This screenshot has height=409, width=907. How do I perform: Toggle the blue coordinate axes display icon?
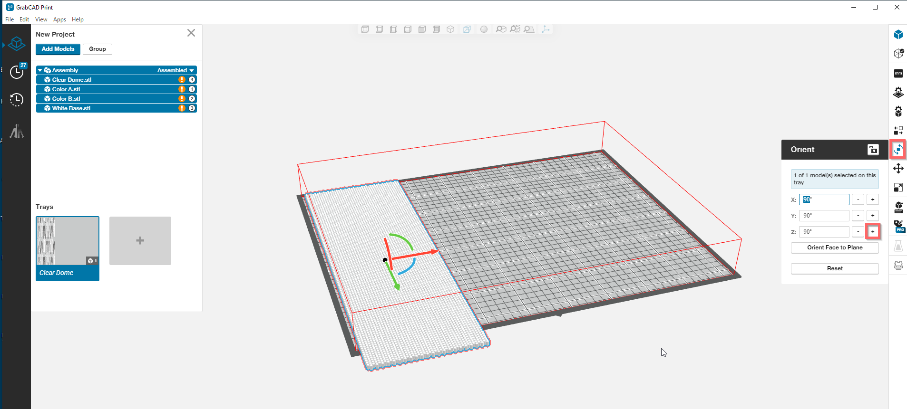[x=546, y=29]
